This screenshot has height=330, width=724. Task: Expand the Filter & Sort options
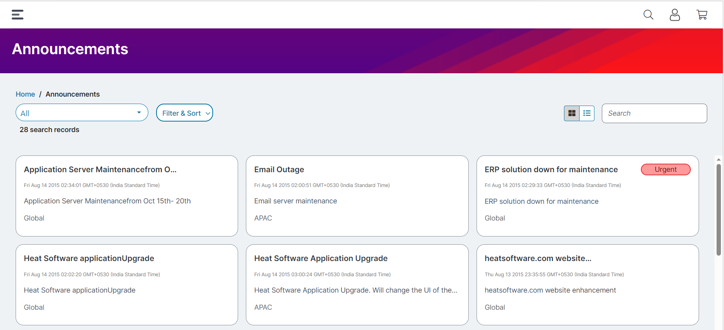185,113
